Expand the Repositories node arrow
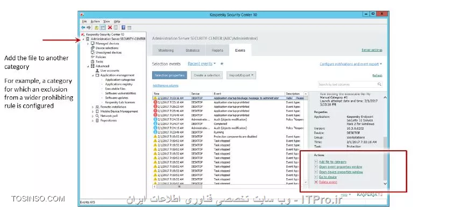Viewport: 468px width, 210px height. coord(93,121)
